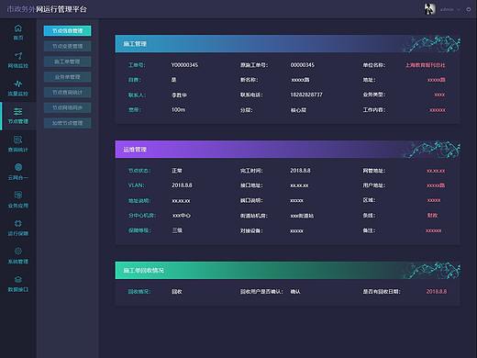
Task: Click the 工作内容 field label
Action: [374, 109]
